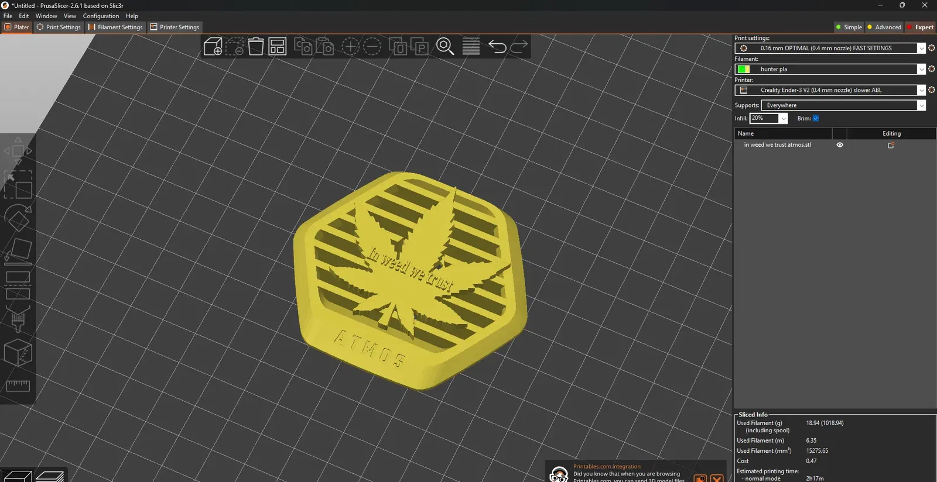Open the Printer Settings tab
This screenshot has width=937, height=482.
(175, 27)
